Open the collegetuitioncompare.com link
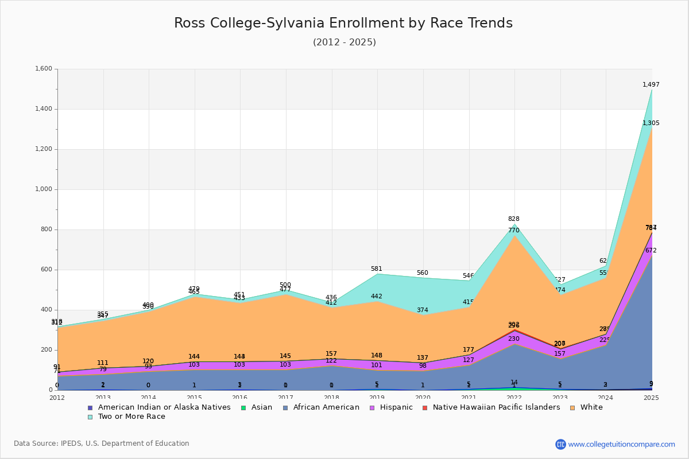The width and height of the screenshot is (689, 459). (622, 444)
